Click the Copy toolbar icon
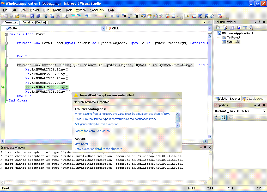The height and width of the screenshot is (192, 267). pyautogui.click(x=52, y=16)
